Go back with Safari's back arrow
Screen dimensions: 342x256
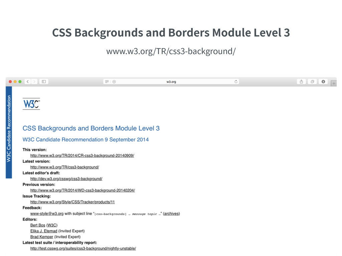pos(28,82)
